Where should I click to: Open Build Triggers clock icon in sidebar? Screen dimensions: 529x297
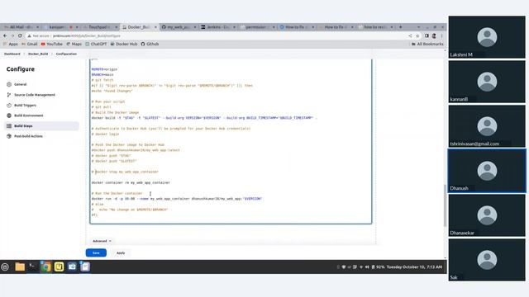click(x=9, y=106)
